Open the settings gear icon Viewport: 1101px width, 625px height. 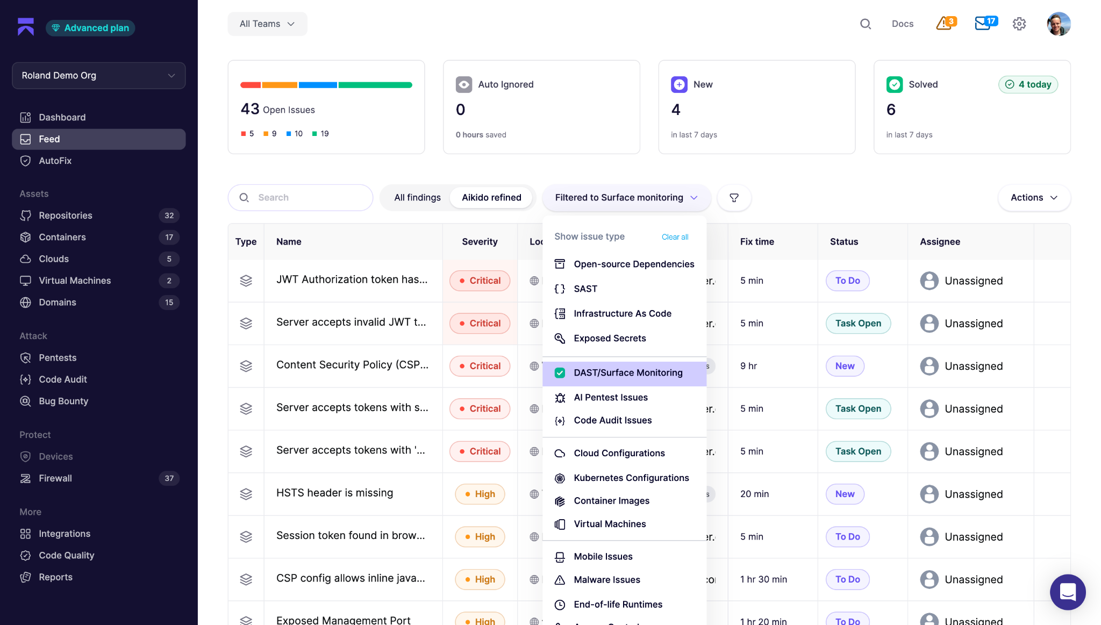pos(1019,24)
